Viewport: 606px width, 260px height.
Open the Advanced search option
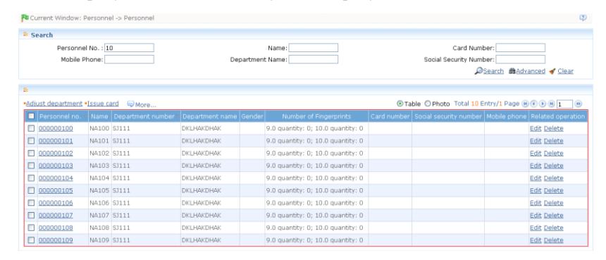tap(527, 71)
